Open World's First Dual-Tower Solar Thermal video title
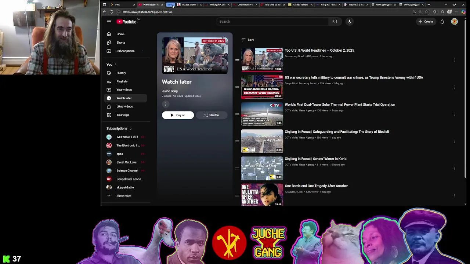This screenshot has height=264, width=470. coord(340,105)
